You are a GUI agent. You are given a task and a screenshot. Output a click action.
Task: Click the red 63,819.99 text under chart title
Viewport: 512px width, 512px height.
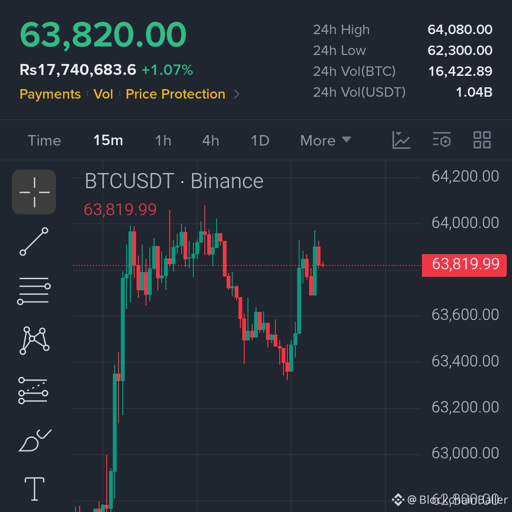(x=120, y=210)
